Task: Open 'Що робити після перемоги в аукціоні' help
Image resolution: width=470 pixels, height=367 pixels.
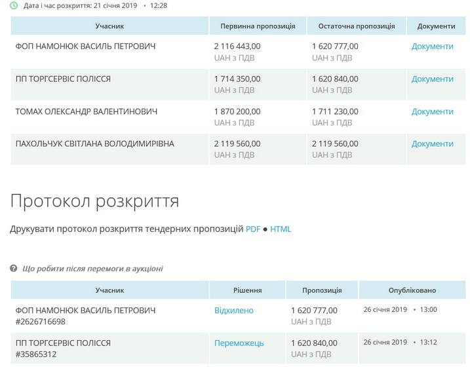Action: 92,269
